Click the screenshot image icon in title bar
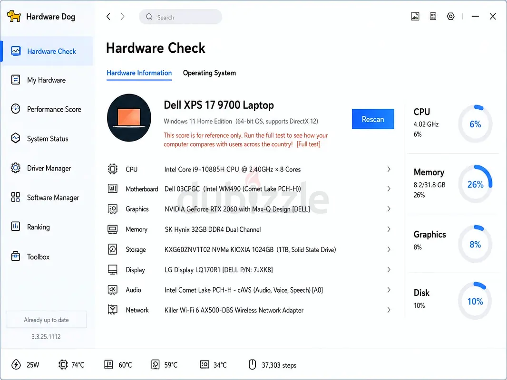507x380 pixels. coord(415,16)
